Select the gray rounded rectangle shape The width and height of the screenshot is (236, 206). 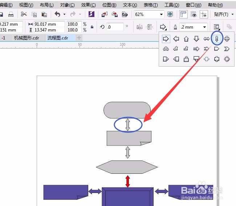127,110
